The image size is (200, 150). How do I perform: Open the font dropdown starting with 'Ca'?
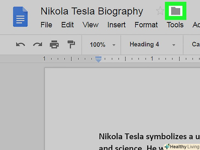point(195,45)
